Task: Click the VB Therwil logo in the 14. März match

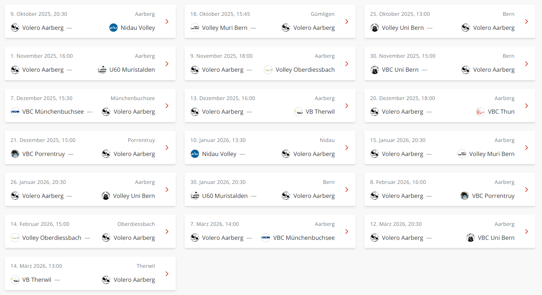Action: pyautogui.click(x=15, y=280)
